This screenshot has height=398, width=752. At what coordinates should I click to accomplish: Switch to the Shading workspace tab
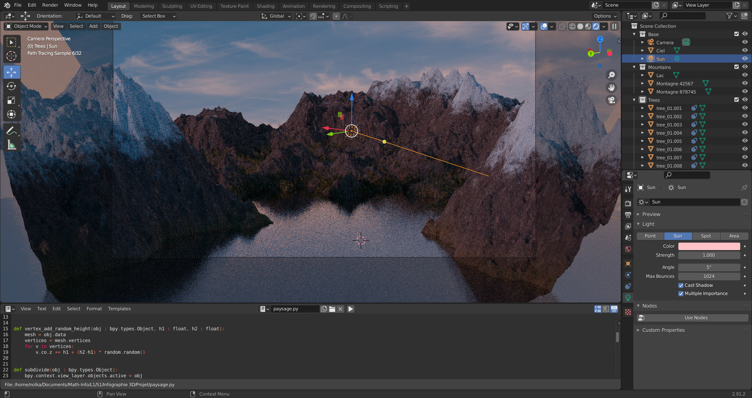[x=265, y=6]
